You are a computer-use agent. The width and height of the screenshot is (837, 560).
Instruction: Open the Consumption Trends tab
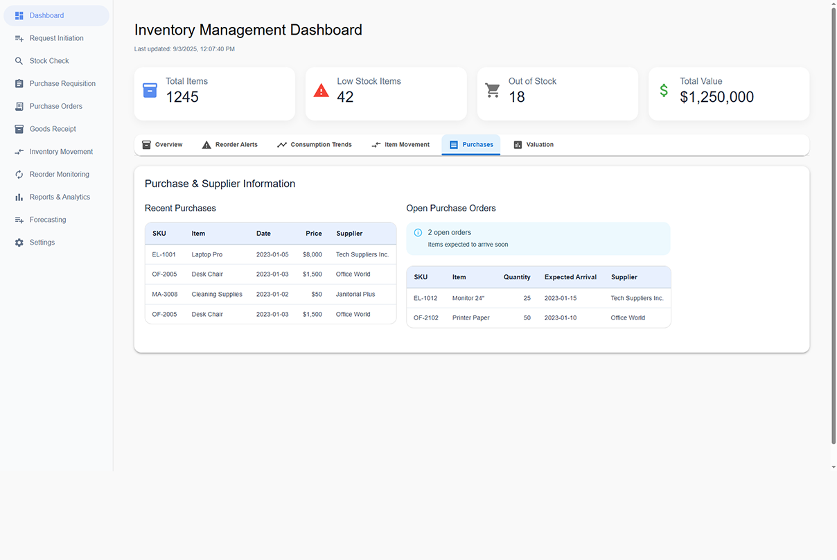[x=315, y=145]
